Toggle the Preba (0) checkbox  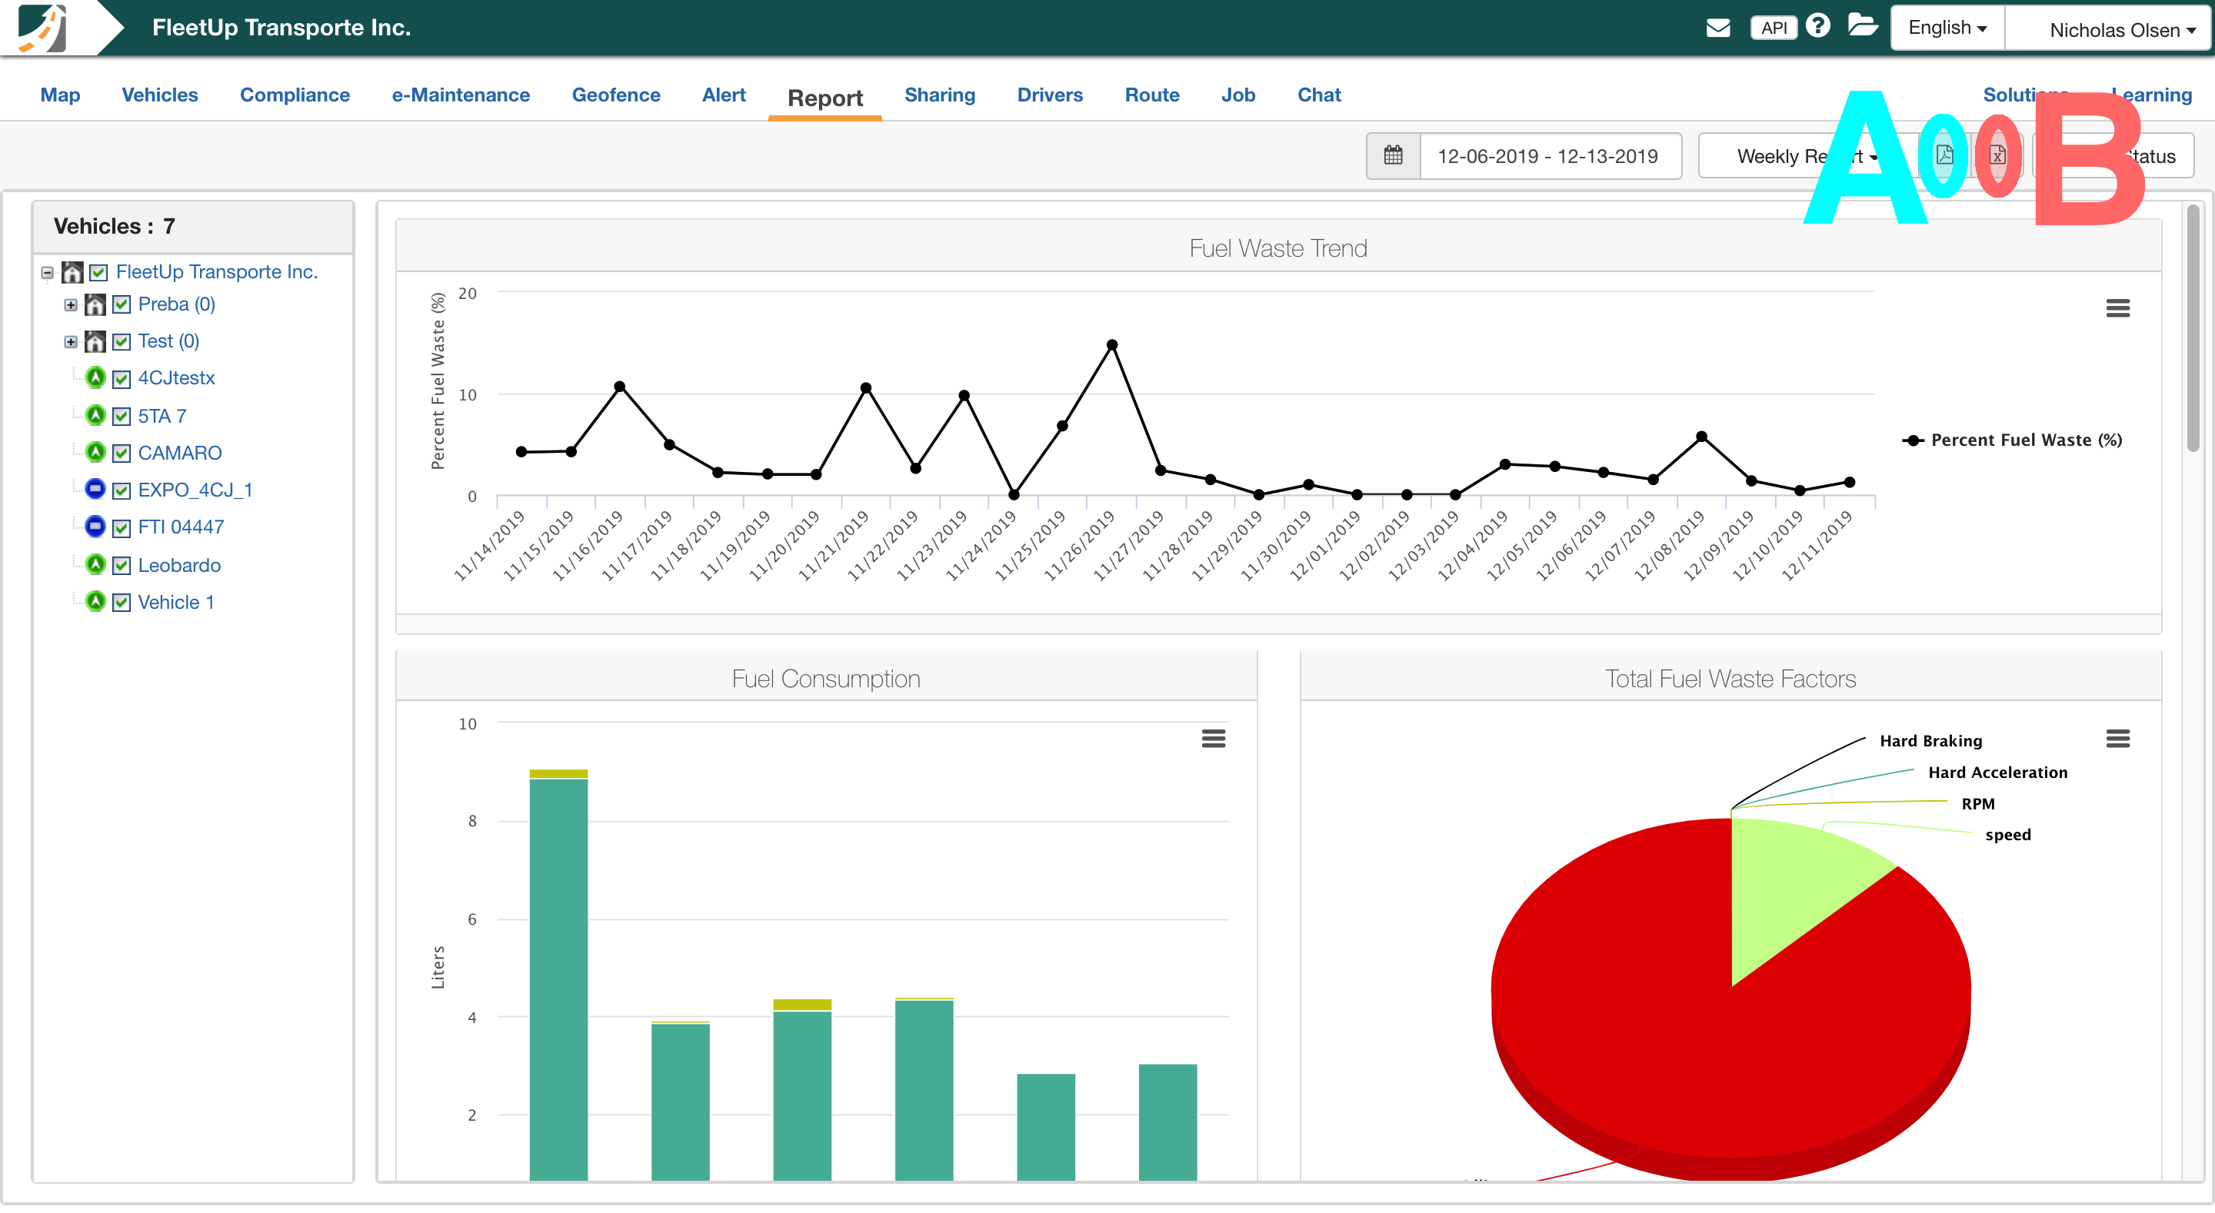tap(122, 305)
